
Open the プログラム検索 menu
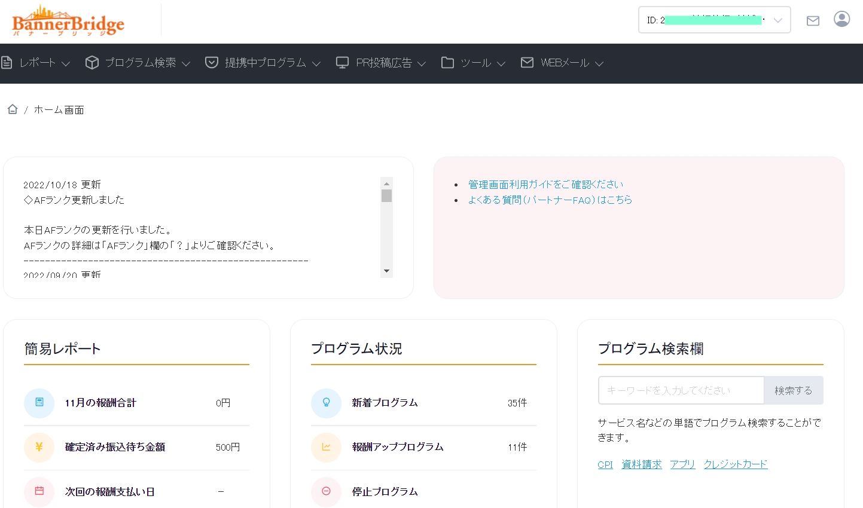click(141, 63)
